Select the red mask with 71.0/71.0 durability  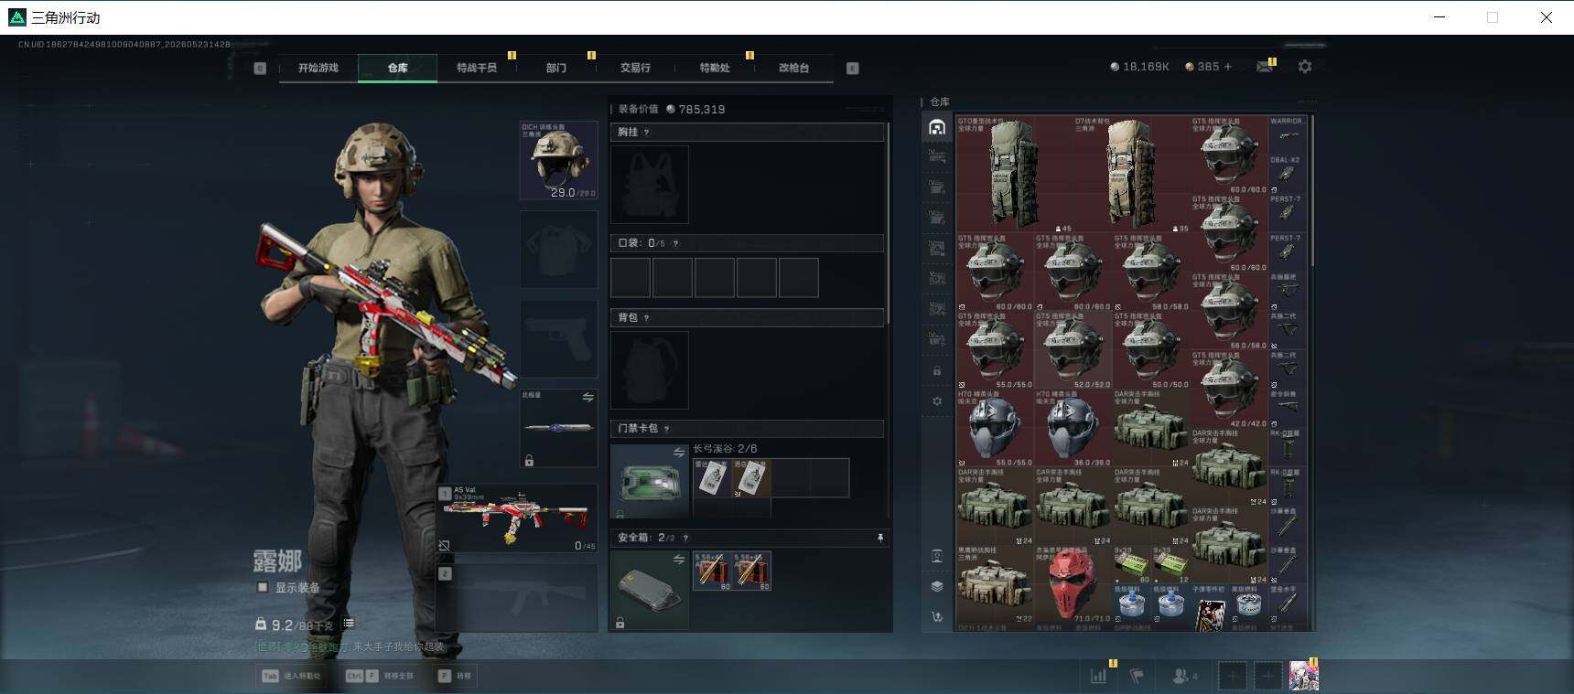(x=1073, y=585)
